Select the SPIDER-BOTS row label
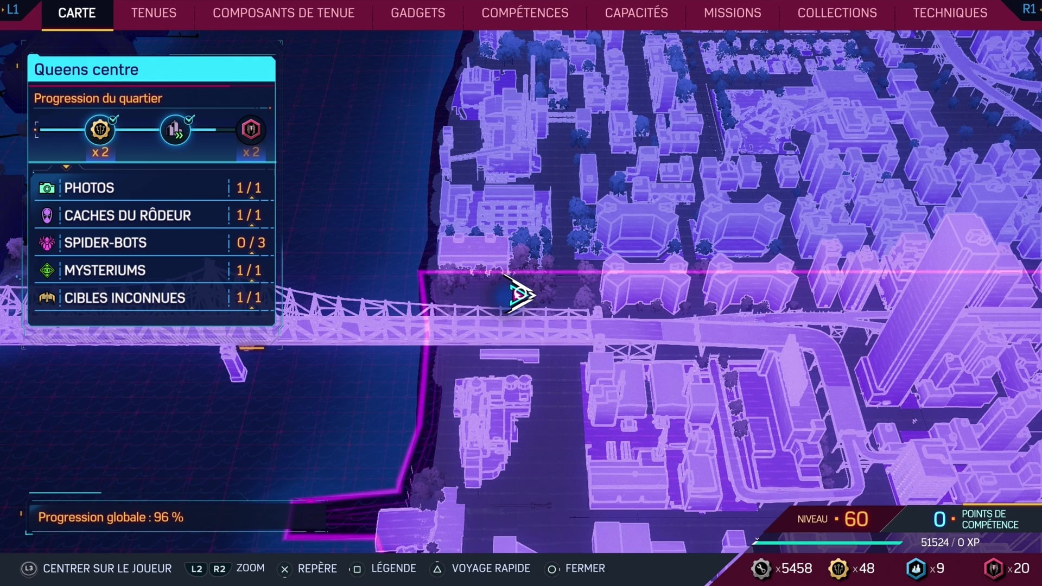The image size is (1042, 586). tap(105, 243)
